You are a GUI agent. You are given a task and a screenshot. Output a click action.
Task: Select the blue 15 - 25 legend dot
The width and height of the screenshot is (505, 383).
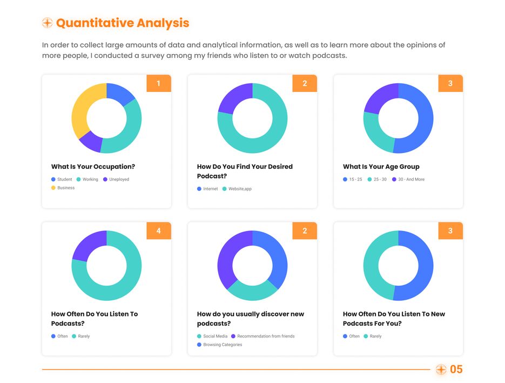[x=345, y=180]
